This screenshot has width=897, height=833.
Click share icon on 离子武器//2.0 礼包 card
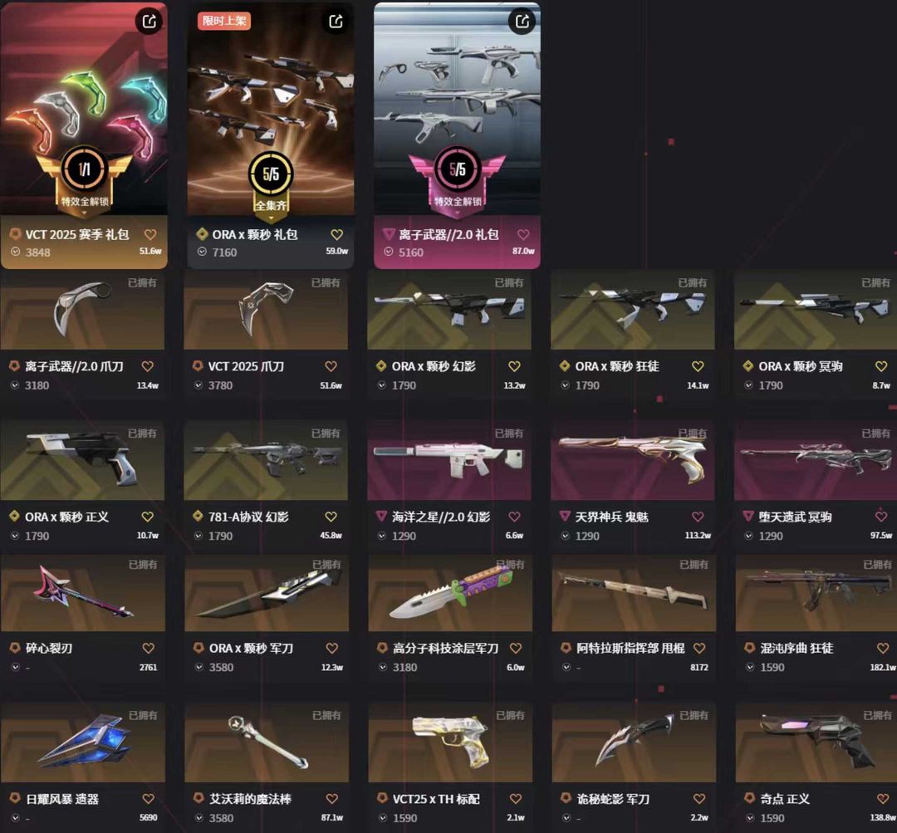pos(522,22)
